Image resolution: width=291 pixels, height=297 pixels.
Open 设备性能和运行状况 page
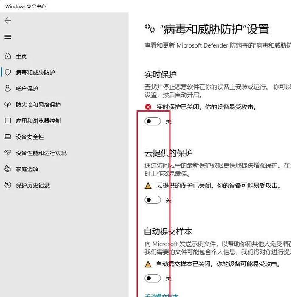tap(41, 153)
